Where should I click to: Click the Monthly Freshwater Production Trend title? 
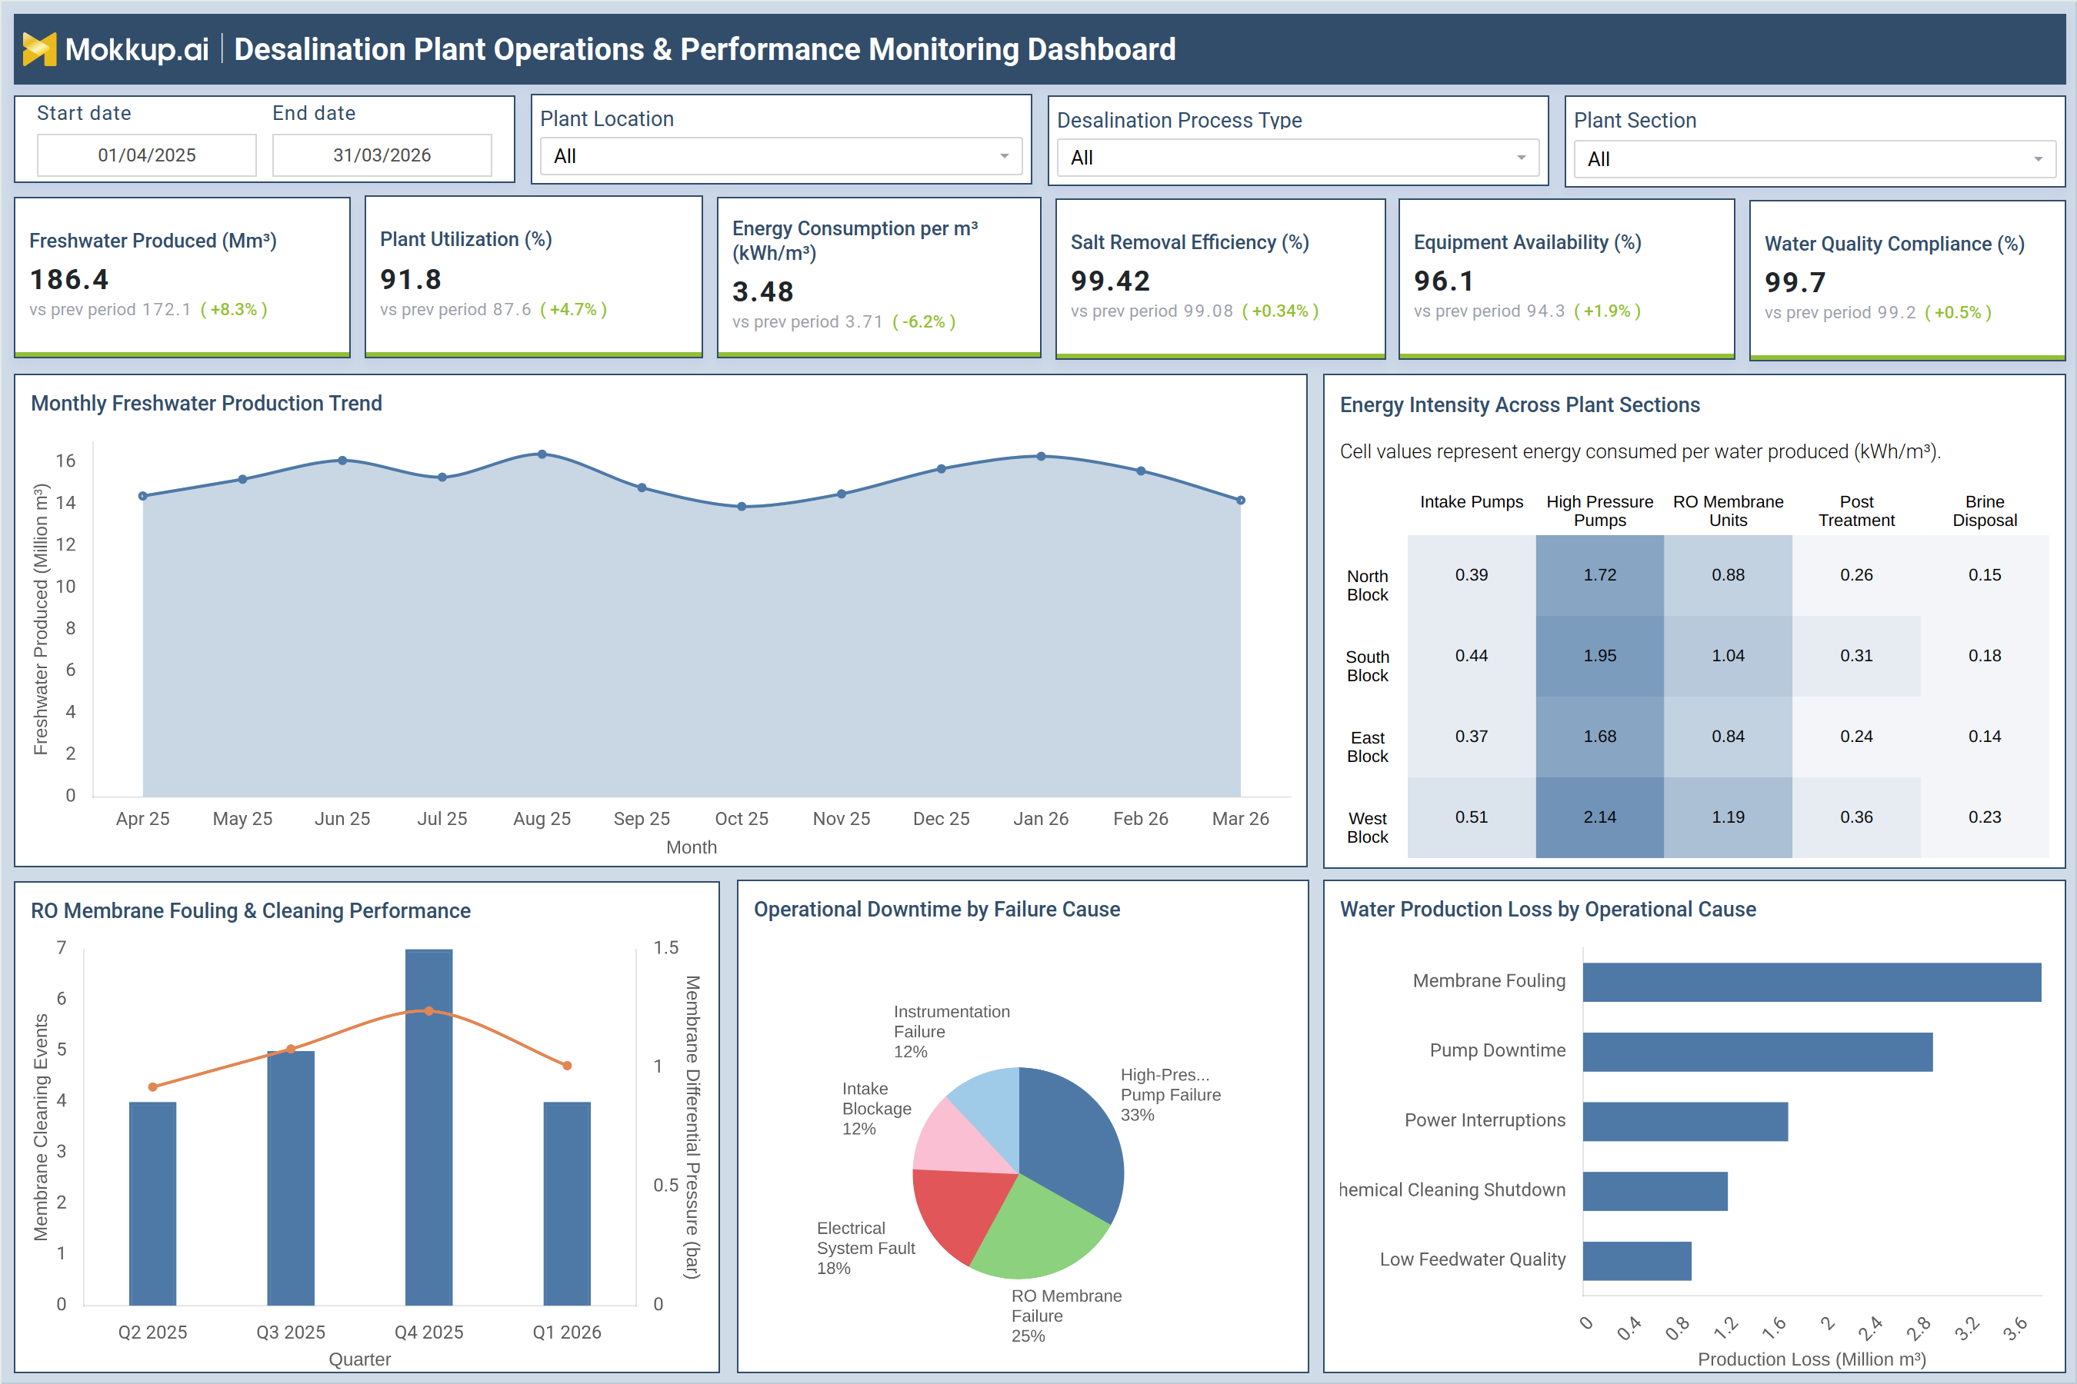pos(207,404)
